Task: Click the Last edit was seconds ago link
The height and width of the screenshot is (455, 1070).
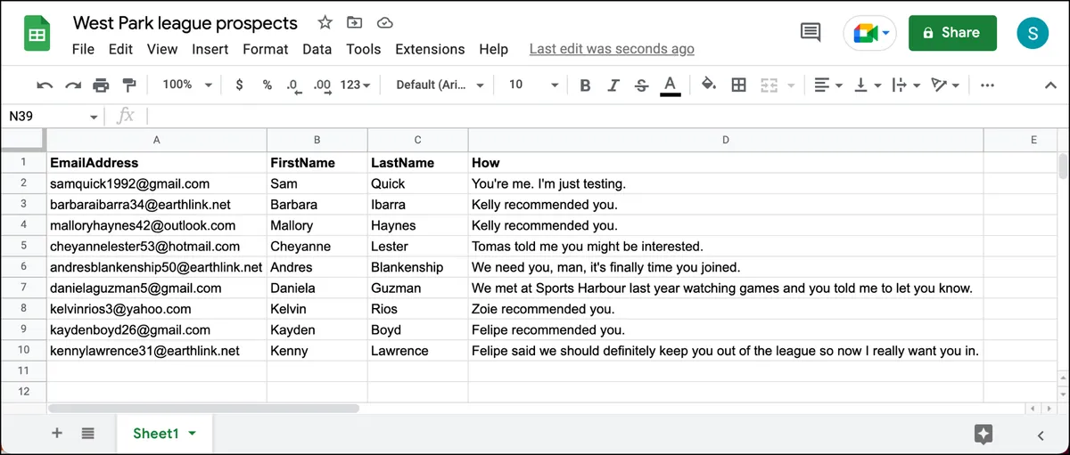Action: pyautogui.click(x=612, y=49)
